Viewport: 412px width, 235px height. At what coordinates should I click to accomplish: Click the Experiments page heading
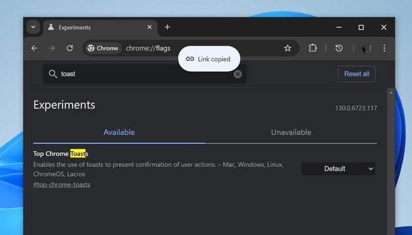pyautogui.click(x=64, y=105)
